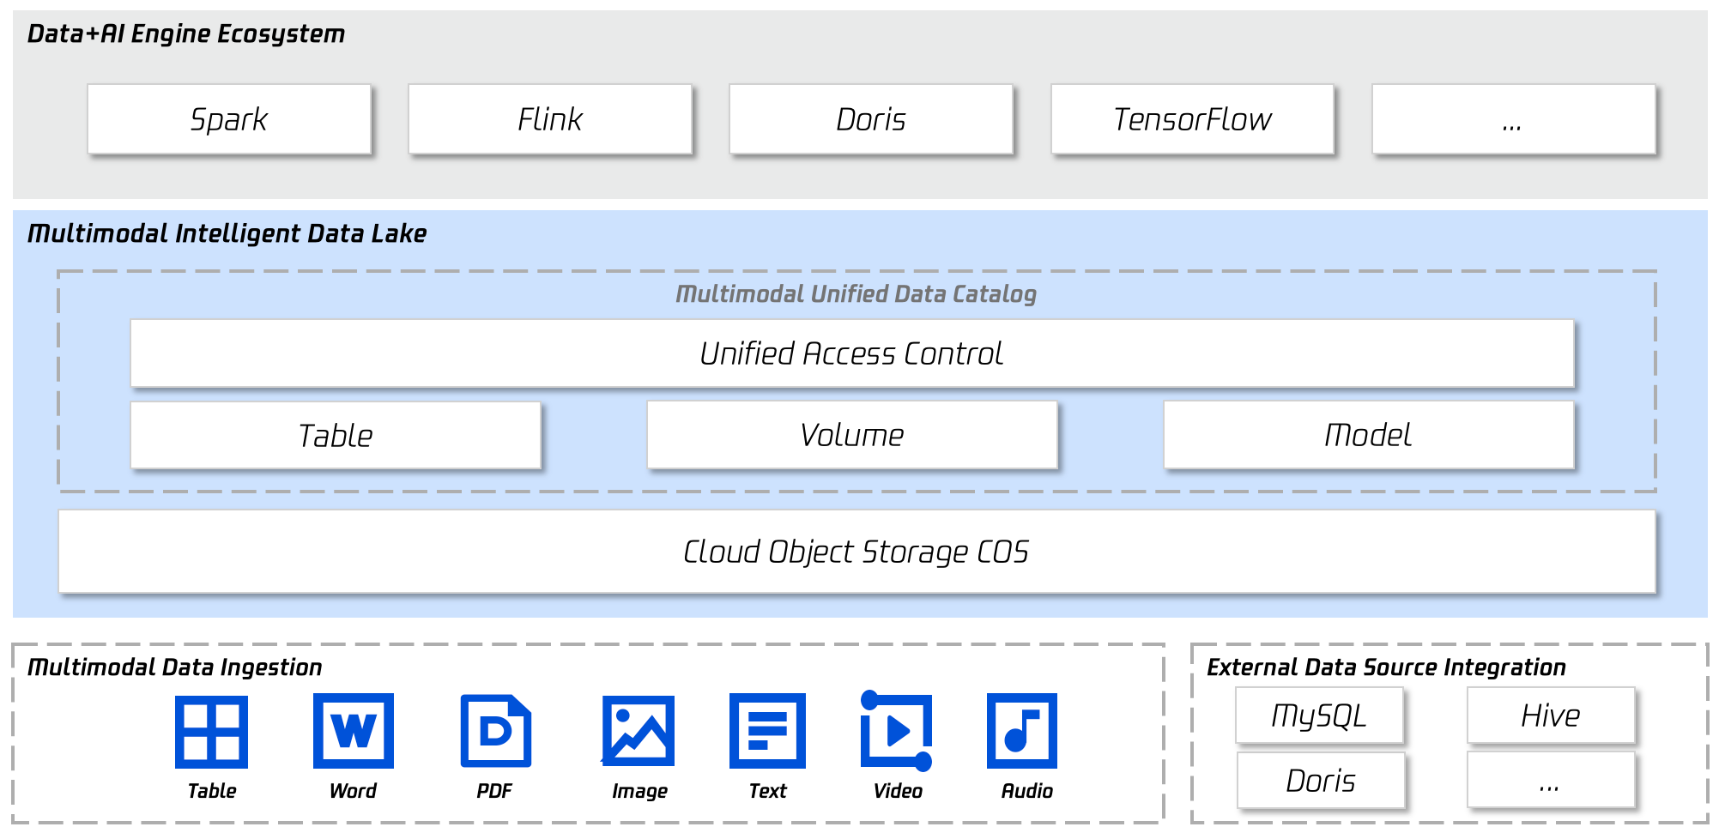
Task: Select the Word document icon
Action: point(354,731)
